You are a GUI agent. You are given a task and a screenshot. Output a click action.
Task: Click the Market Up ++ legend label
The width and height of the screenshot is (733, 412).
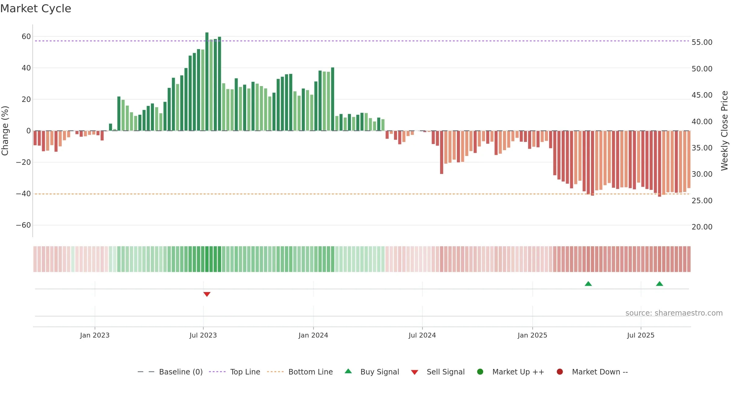[x=518, y=372]
